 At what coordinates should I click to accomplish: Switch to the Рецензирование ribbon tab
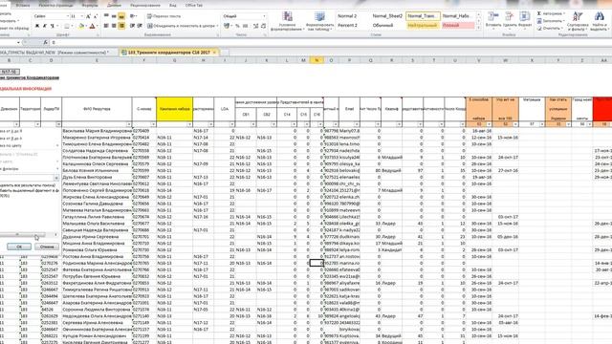click(145, 6)
